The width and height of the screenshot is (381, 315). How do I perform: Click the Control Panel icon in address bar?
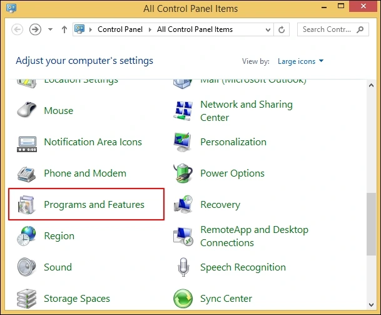point(79,29)
